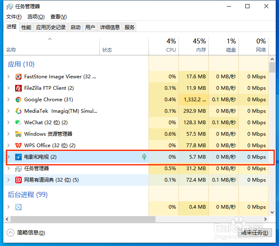Click the 17.6 MB memory cell
Viewport: 279px width, 246px height.
point(194,77)
